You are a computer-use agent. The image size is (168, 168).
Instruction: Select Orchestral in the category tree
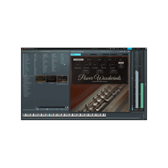27,89
